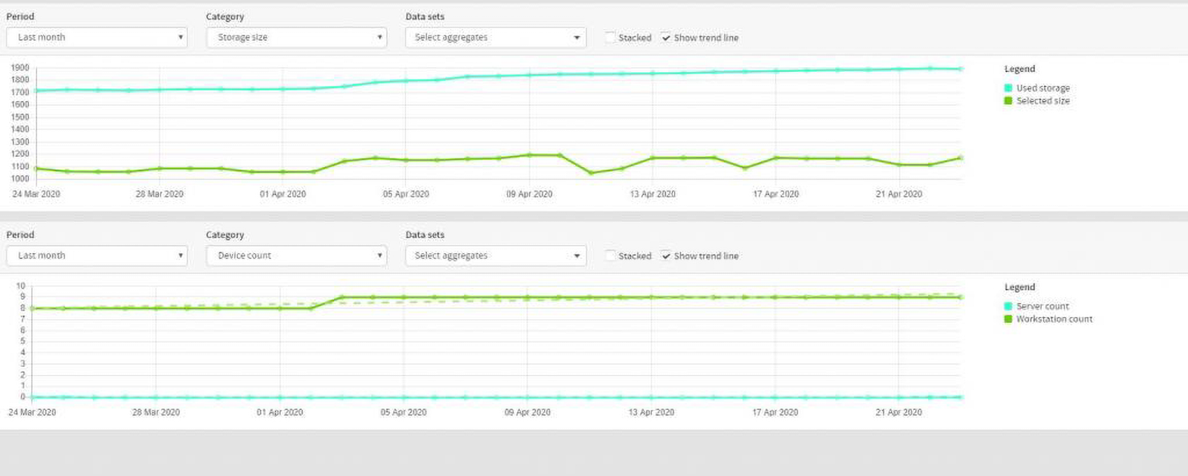1188x476 pixels.
Task: Uncheck Show trend line for the device count chart
Action: coord(666,255)
